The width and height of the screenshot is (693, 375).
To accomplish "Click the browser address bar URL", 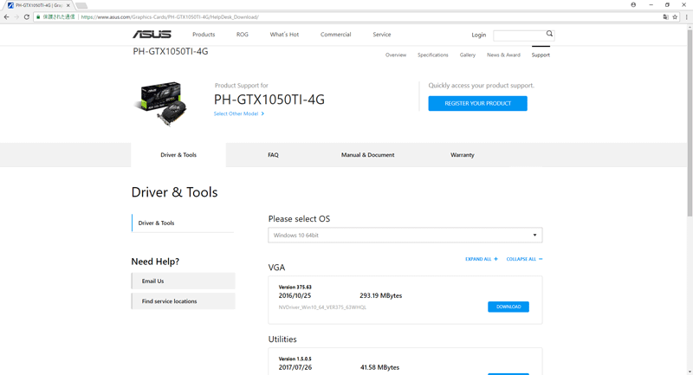I will coord(170,17).
